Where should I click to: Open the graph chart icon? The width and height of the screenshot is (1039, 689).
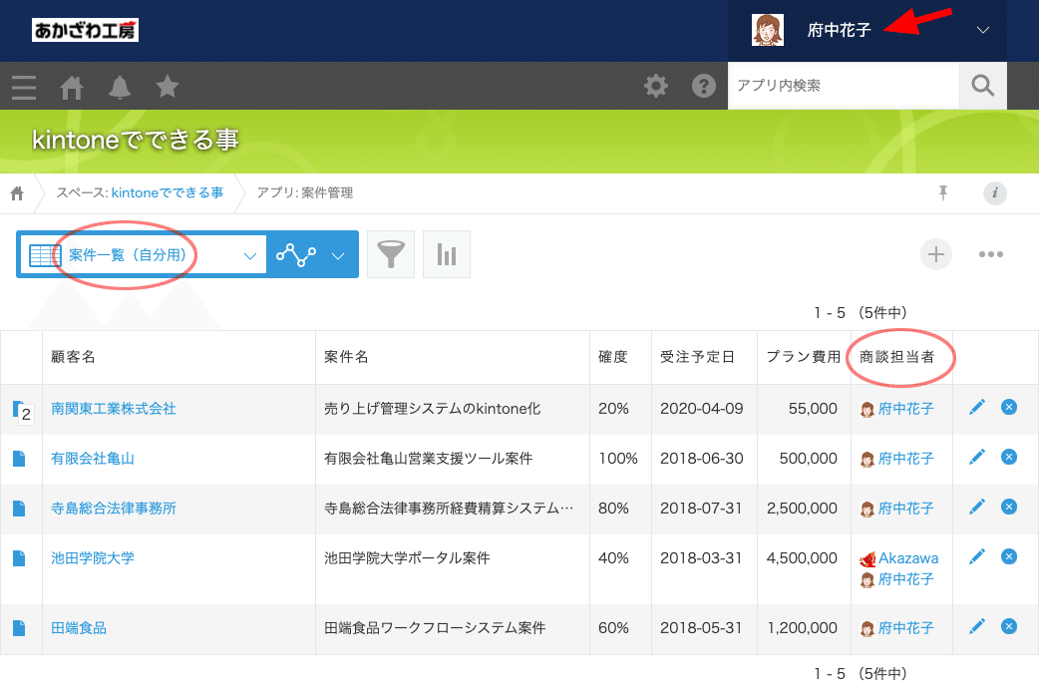coord(446,253)
